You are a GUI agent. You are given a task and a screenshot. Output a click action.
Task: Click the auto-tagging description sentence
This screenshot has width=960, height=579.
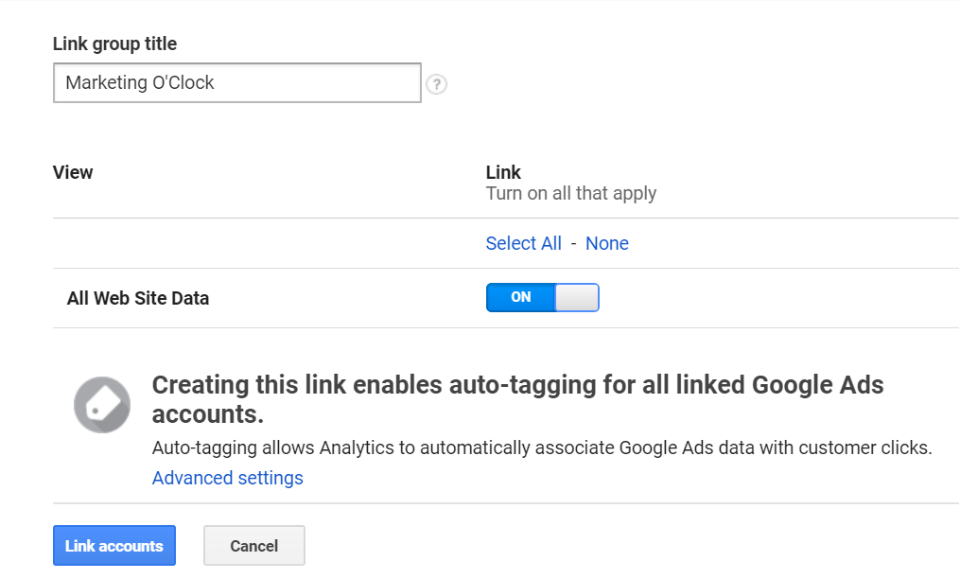click(x=541, y=447)
